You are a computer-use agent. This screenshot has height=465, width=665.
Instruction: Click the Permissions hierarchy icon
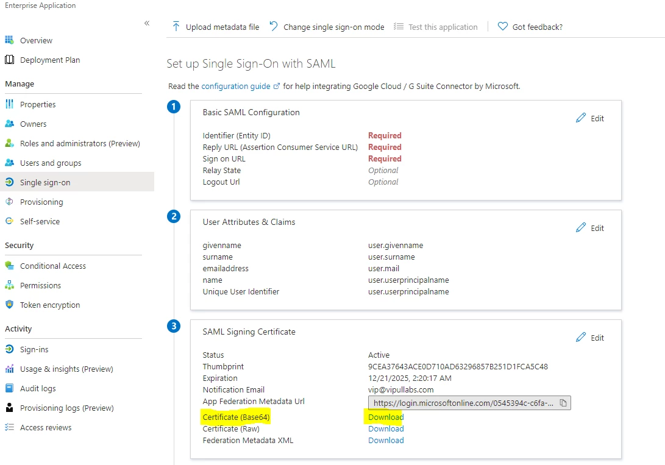coord(9,285)
